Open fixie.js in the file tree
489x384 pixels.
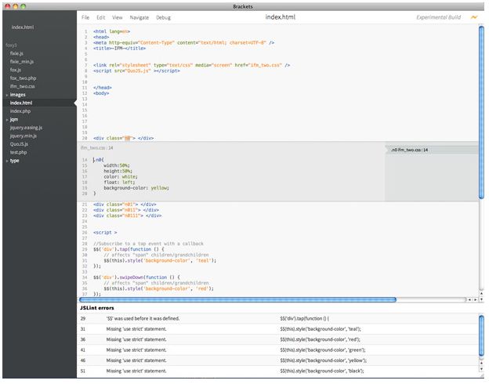tap(16, 53)
